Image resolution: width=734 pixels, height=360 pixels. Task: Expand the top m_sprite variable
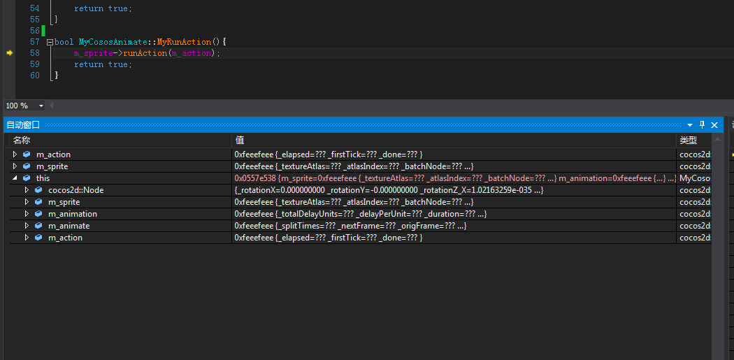(x=15, y=166)
